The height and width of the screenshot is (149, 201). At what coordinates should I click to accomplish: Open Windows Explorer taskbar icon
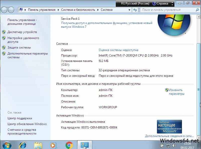pos(38,145)
